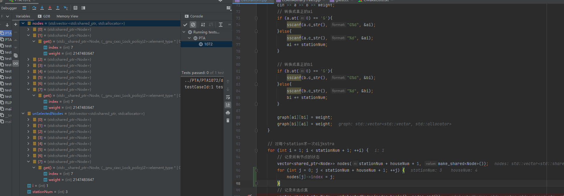Open the Evaluate Expression calculator icon
564x196 pixels.
tap(75, 8)
